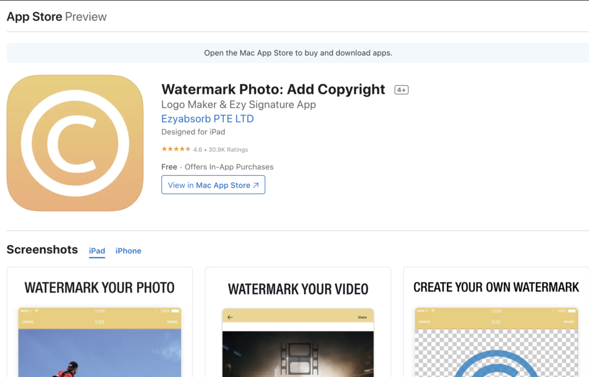Click the App Store Preview header
The image size is (589, 377).
[x=57, y=17]
